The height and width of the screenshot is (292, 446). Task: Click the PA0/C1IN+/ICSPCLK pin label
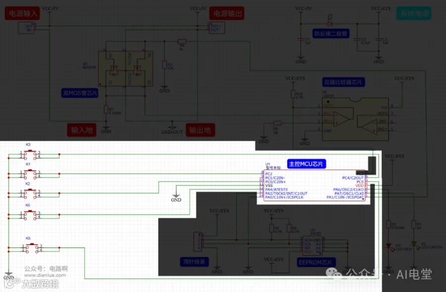pyautogui.click(x=284, y=197)
